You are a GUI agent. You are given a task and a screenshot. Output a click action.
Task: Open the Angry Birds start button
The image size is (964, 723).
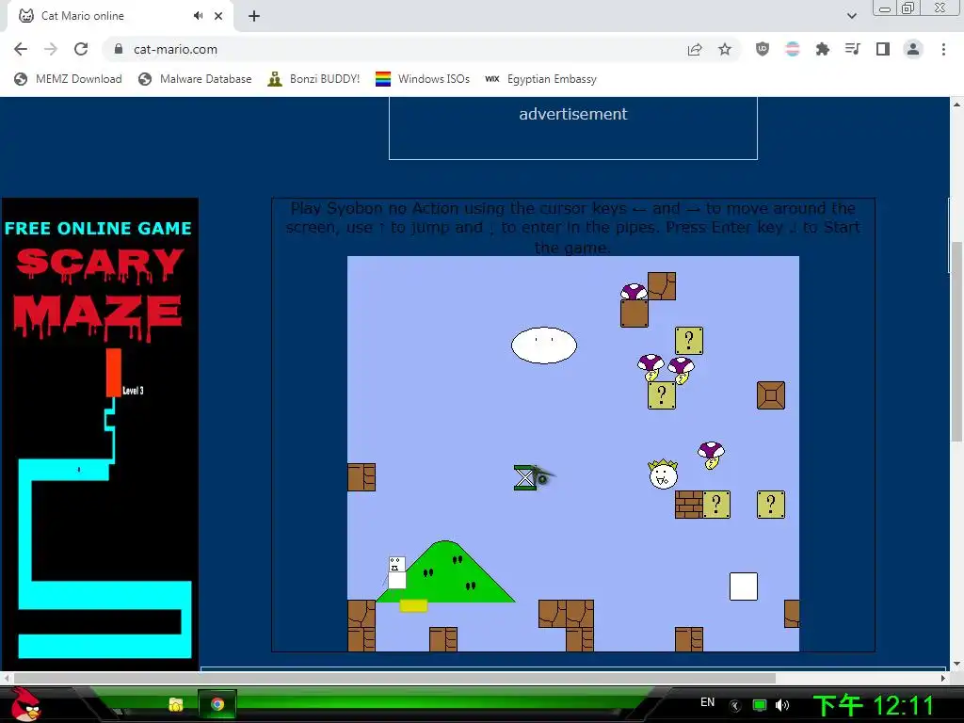point(25,704)
